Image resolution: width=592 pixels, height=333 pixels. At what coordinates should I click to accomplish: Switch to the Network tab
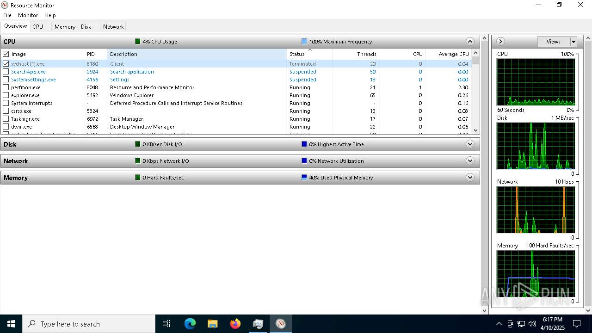113,27
